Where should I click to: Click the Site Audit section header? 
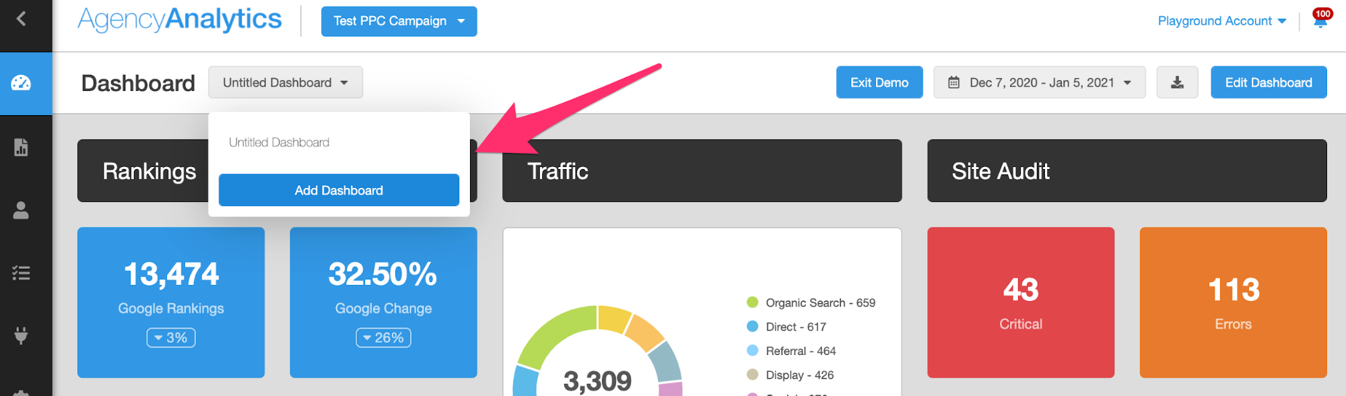pos(1126,171)
